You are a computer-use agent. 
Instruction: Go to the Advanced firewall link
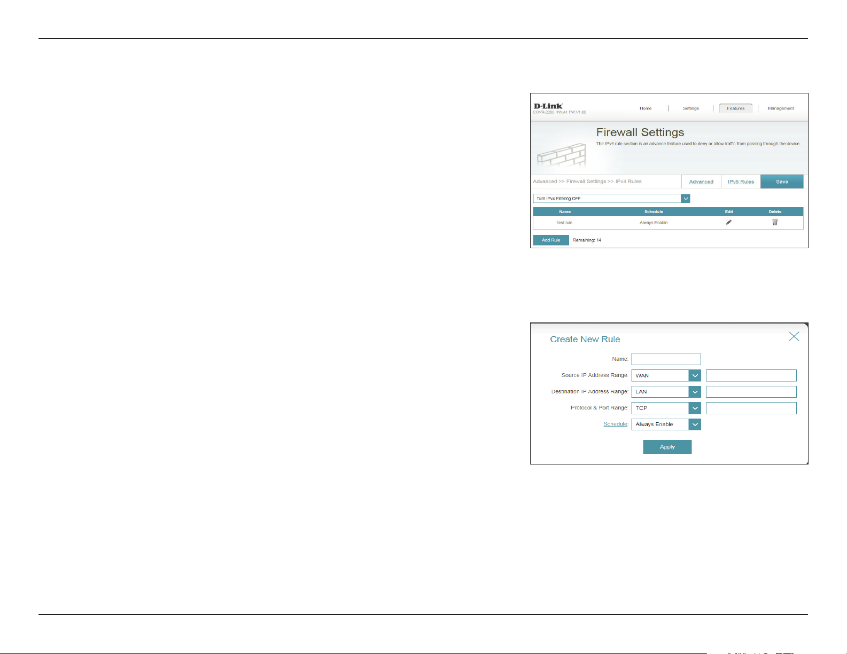click(x=701, y=182)
